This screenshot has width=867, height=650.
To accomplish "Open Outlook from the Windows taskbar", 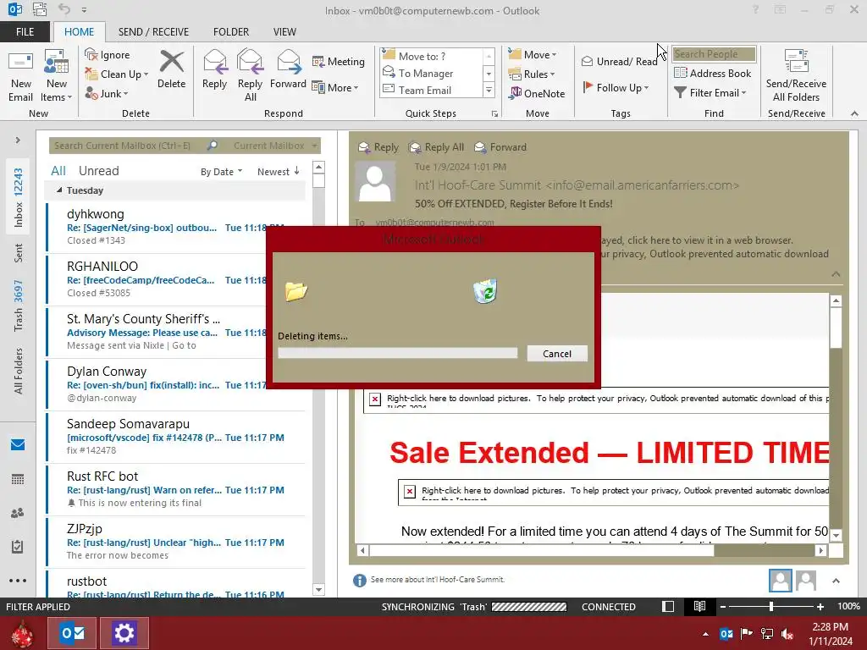I will tap(73, 633).
